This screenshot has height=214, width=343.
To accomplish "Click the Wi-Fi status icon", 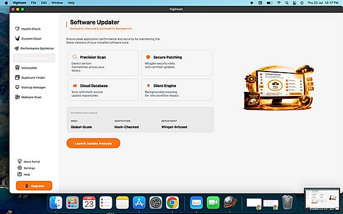I will click(x=279, y=3).
